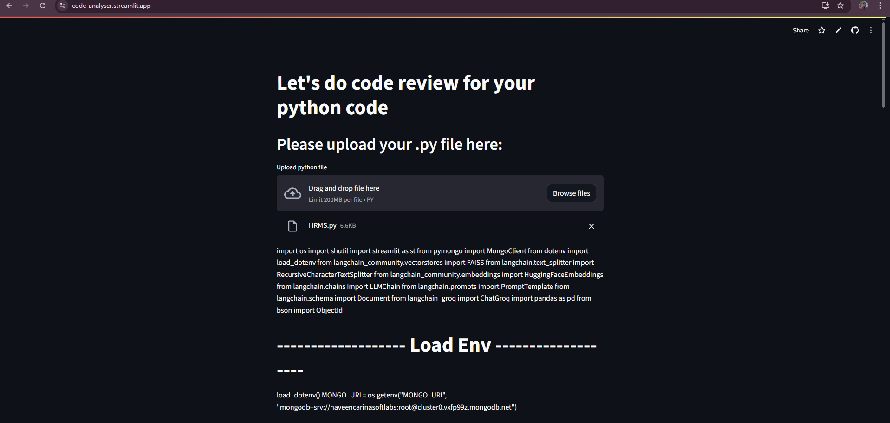Open Chrome's three-dot menu
The width and height of the screenshot is (890, 423).
coord(880,6)
